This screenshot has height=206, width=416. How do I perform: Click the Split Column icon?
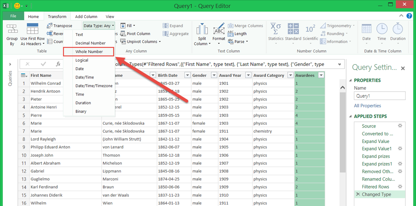(x=202, y=30)
